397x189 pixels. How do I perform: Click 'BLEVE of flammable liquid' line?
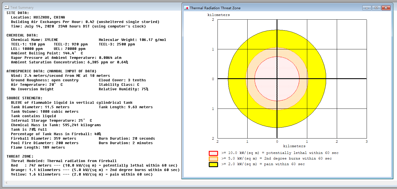[72, 103]
